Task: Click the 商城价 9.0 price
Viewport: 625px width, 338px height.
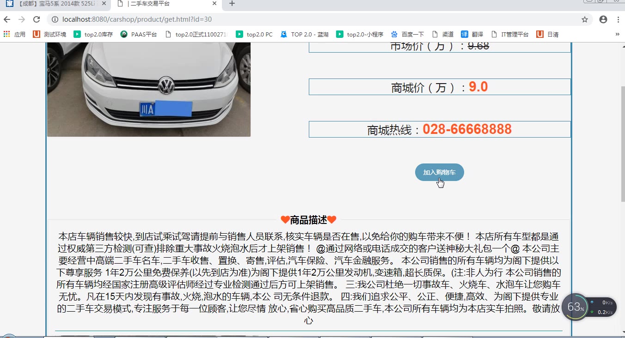Action: pos(478,87)
